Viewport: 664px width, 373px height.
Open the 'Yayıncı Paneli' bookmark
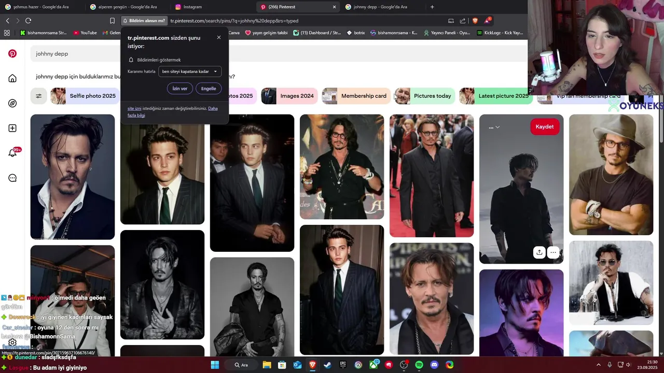click(447, 33)
